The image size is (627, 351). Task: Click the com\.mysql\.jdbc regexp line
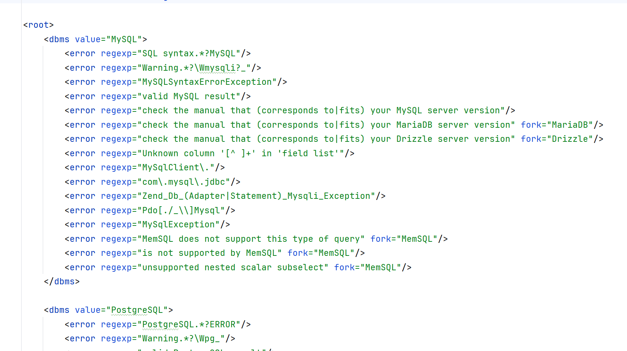tap(153, 182)
